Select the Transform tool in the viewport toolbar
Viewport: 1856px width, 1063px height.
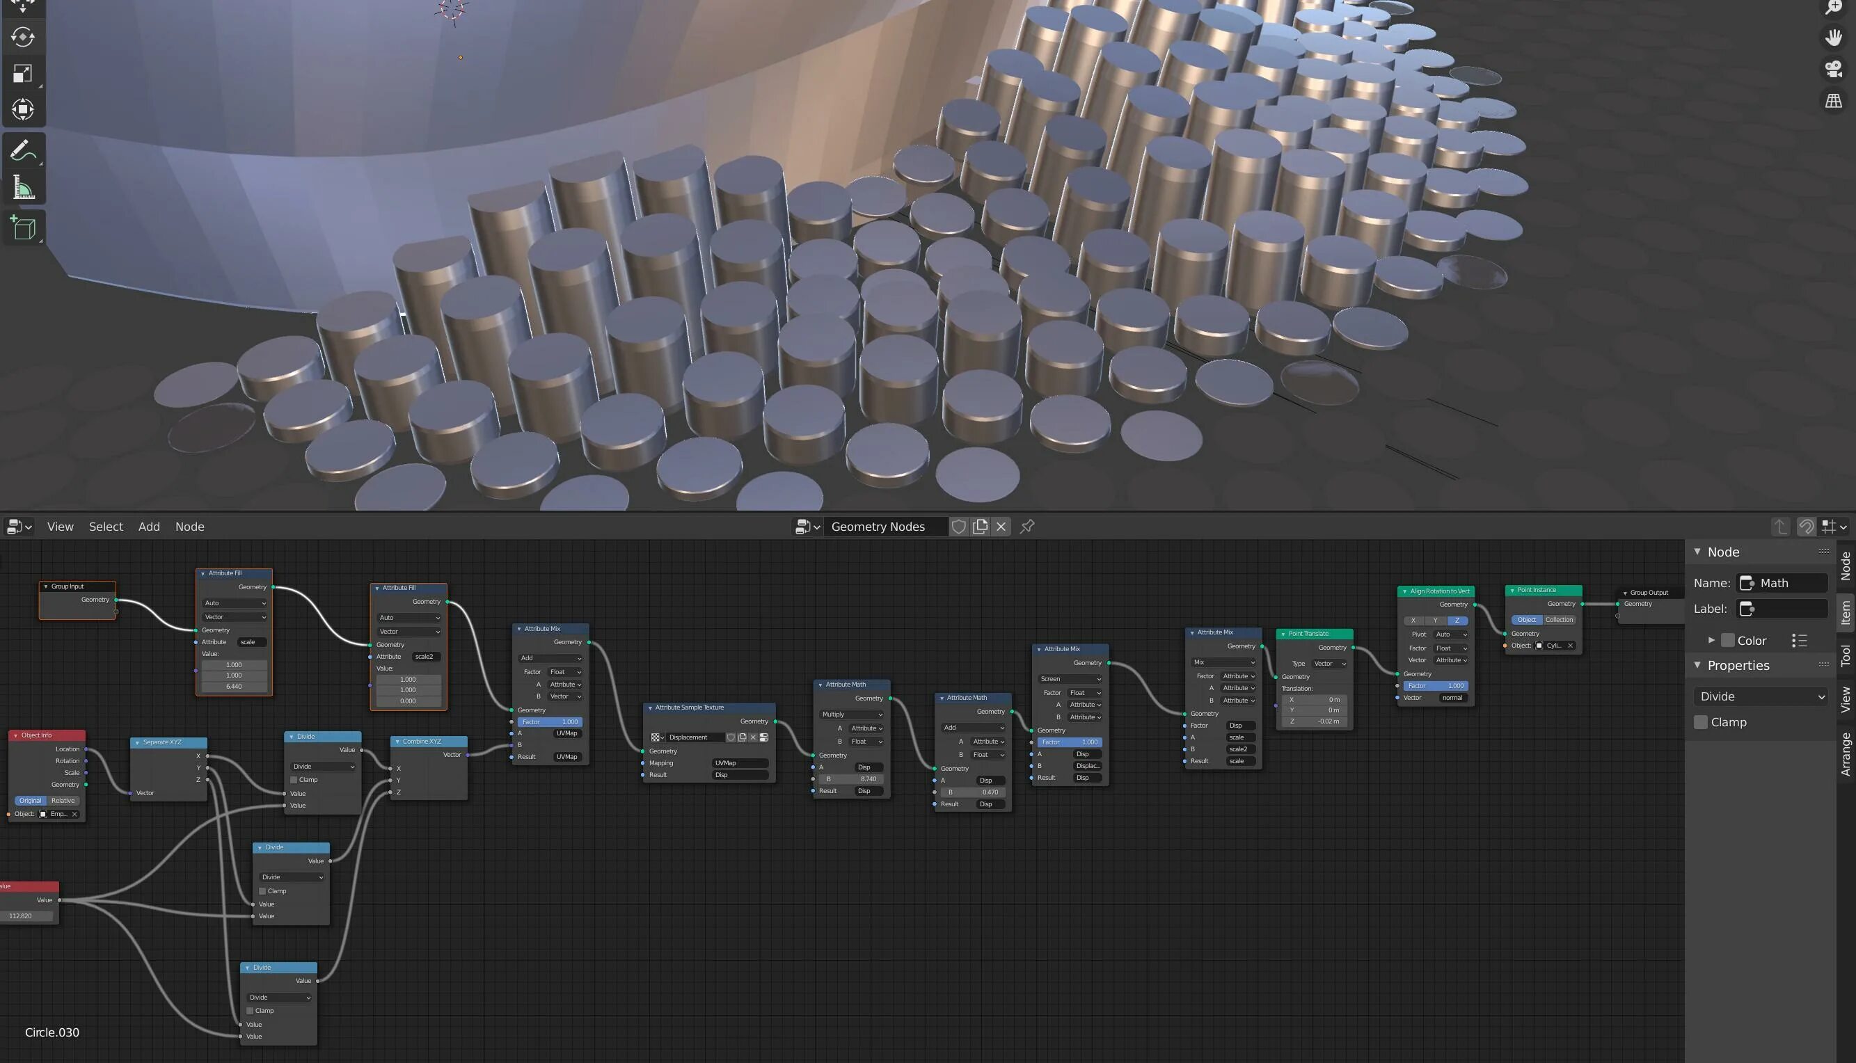tap(22, 109)
